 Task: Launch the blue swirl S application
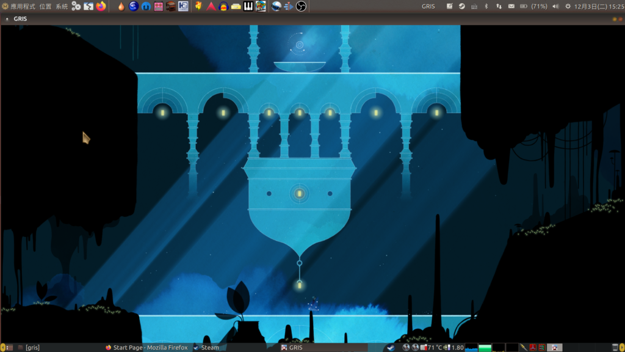click(x=134, y=6)
